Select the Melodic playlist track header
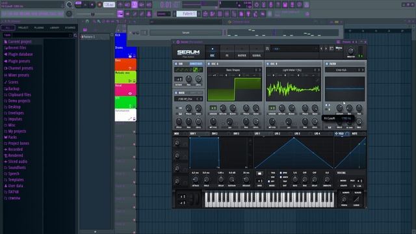This screenshot has width=416, height=234. coord(125,77)
